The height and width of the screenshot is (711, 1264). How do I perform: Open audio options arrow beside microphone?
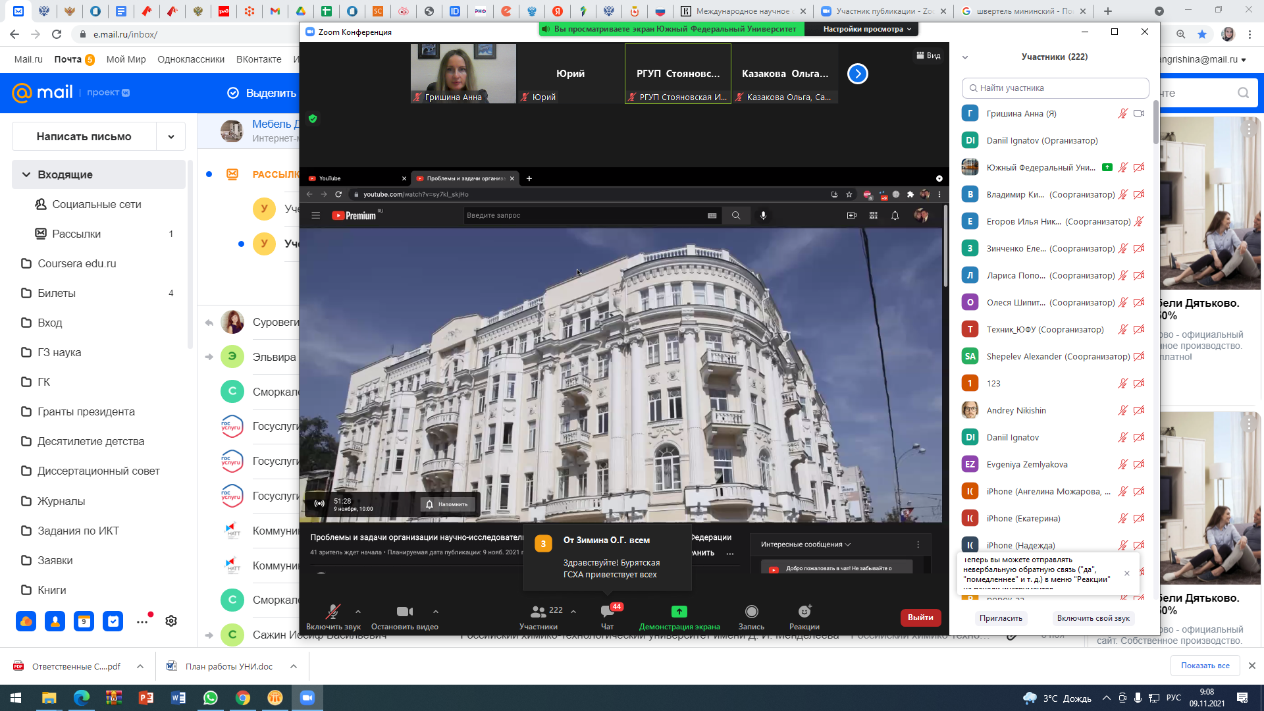tap(358, 612)
